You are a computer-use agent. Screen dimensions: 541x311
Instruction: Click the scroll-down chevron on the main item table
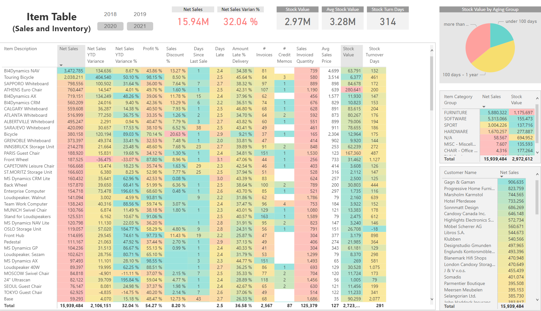click(x=432, y=299)
